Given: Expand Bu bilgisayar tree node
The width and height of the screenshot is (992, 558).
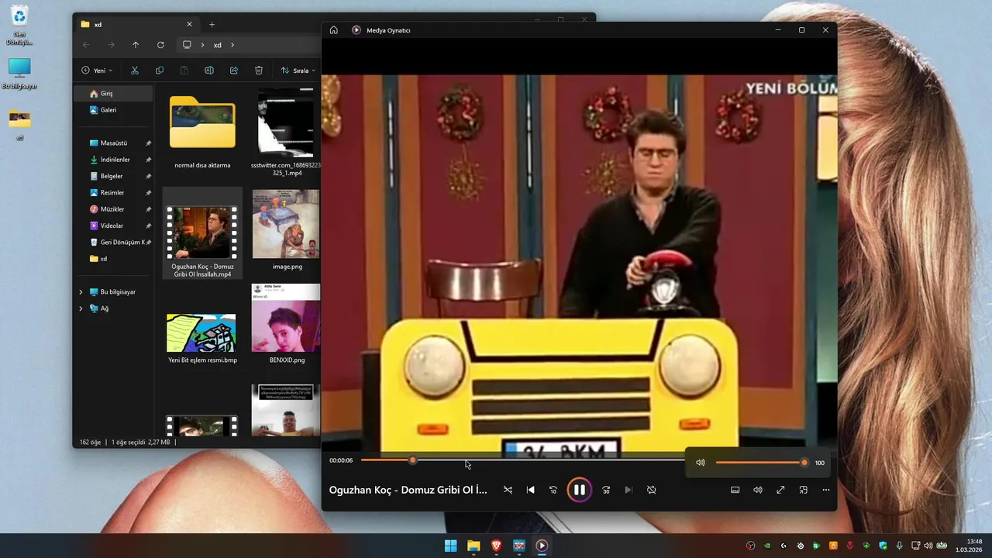Looking at the screenshot, I should tap(81, 292).
